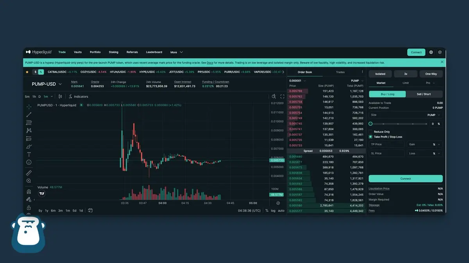469x263 pixels.
Task: Open the go-to-date calendar icon
Action: point(90,210)
